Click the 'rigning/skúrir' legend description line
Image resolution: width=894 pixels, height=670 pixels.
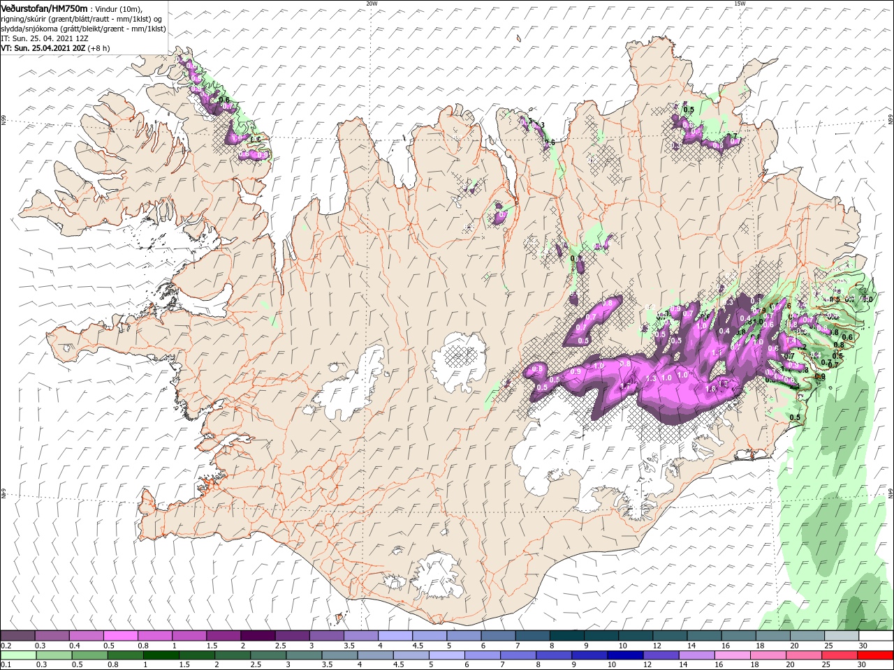tap(81, 19)
